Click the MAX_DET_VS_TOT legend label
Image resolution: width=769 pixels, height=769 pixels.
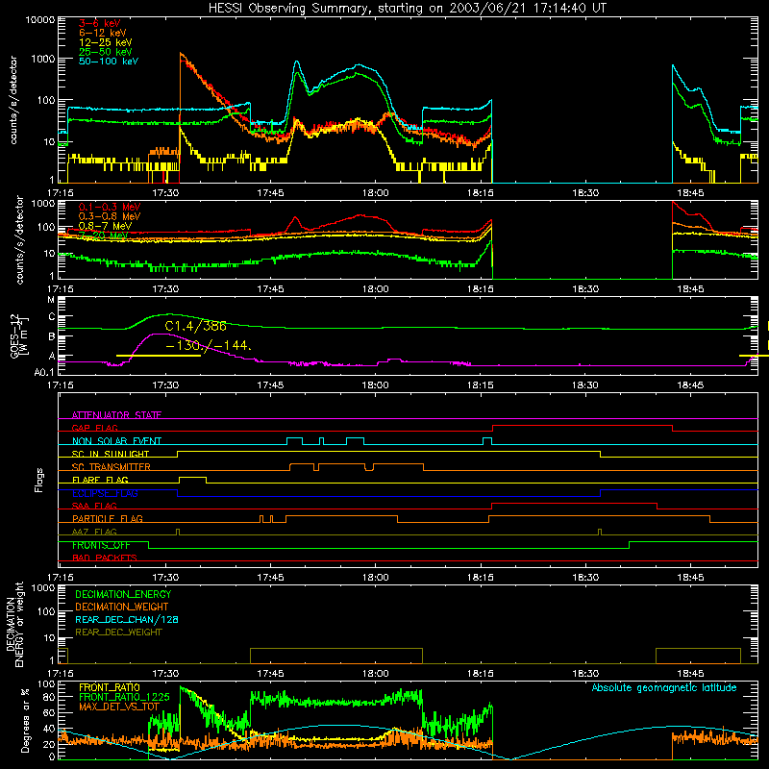119,707
